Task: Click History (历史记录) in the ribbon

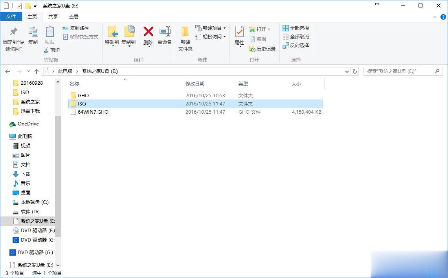Action: [x=262, y=49]
